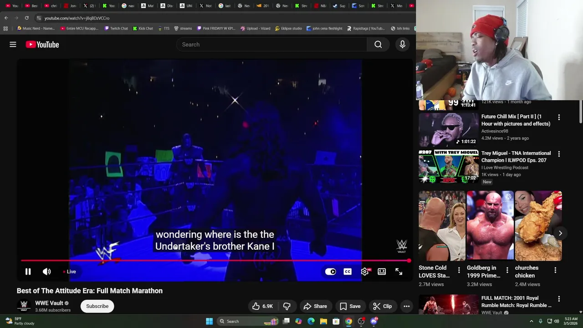Mute the video volume
The height and width of the screenshot is (328, 583).
pyautogui.click(x=46, y=272)
